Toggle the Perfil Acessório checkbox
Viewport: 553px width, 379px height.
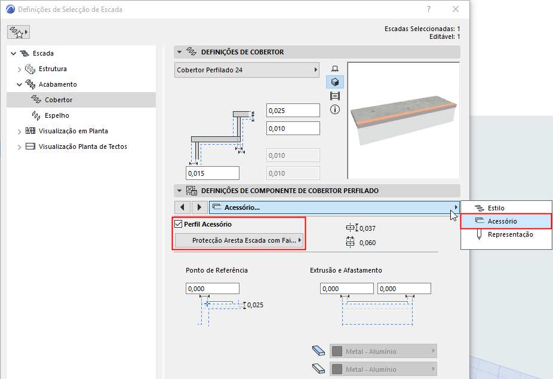[179, 224]
